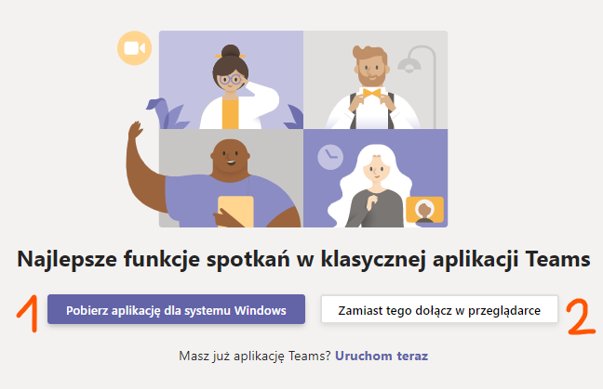Viewport: 603px width, 389px height.
Task: Click the clock icon in purple tile
Action: pyautogui.click(x=330, y=157)
